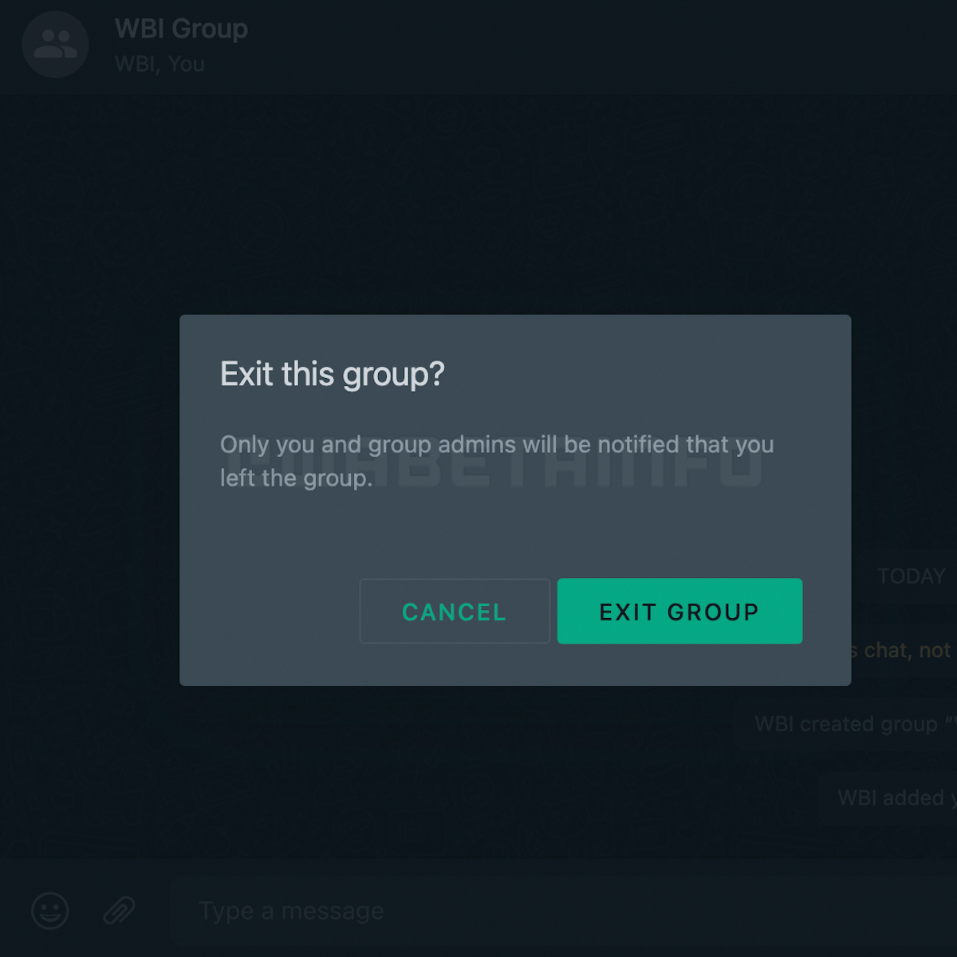Open the emoji smiley picker
Image resolution: width=957 pixels, height=957 pixels.
50,910
